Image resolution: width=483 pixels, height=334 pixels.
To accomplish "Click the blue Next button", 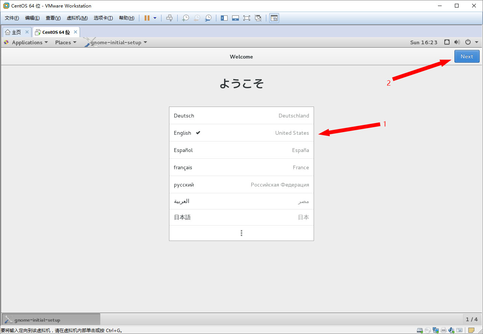I will pos(466,56).
